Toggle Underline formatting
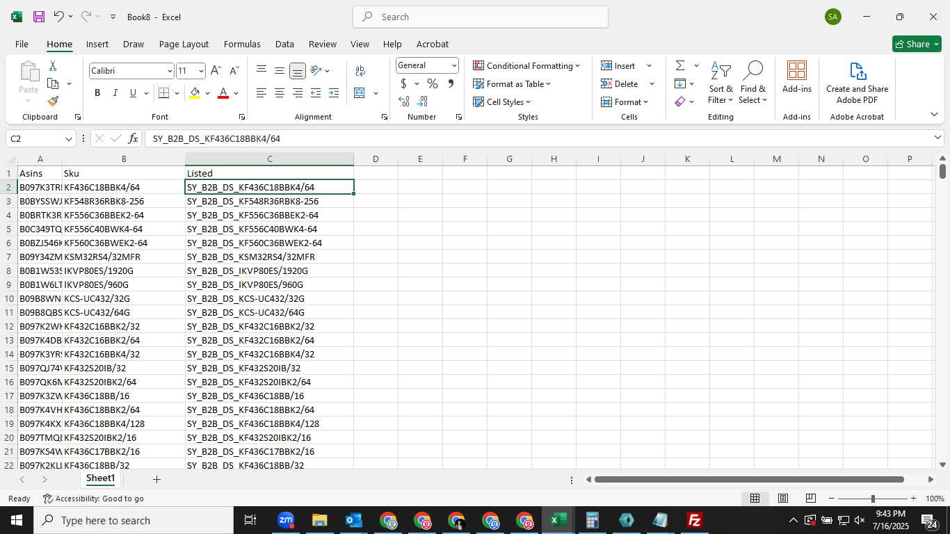Viewport: 950px width, 534px height. click(133, 93)
